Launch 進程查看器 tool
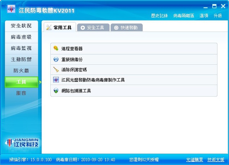Screen dimensions: 229x165 coord(134,49)
